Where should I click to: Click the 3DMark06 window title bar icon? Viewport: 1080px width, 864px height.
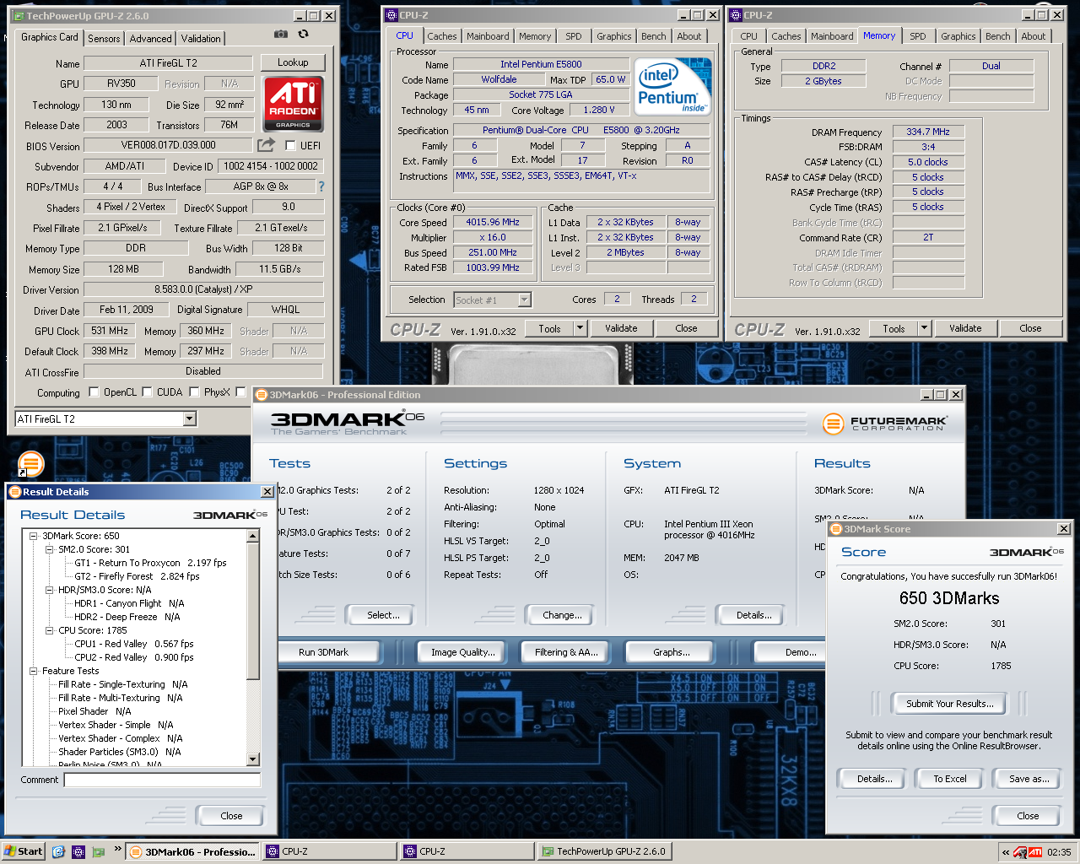(262, 395)
